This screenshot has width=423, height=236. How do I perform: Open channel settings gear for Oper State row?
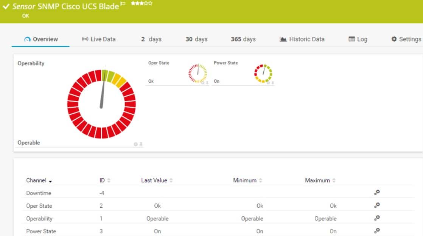[377, 205]
